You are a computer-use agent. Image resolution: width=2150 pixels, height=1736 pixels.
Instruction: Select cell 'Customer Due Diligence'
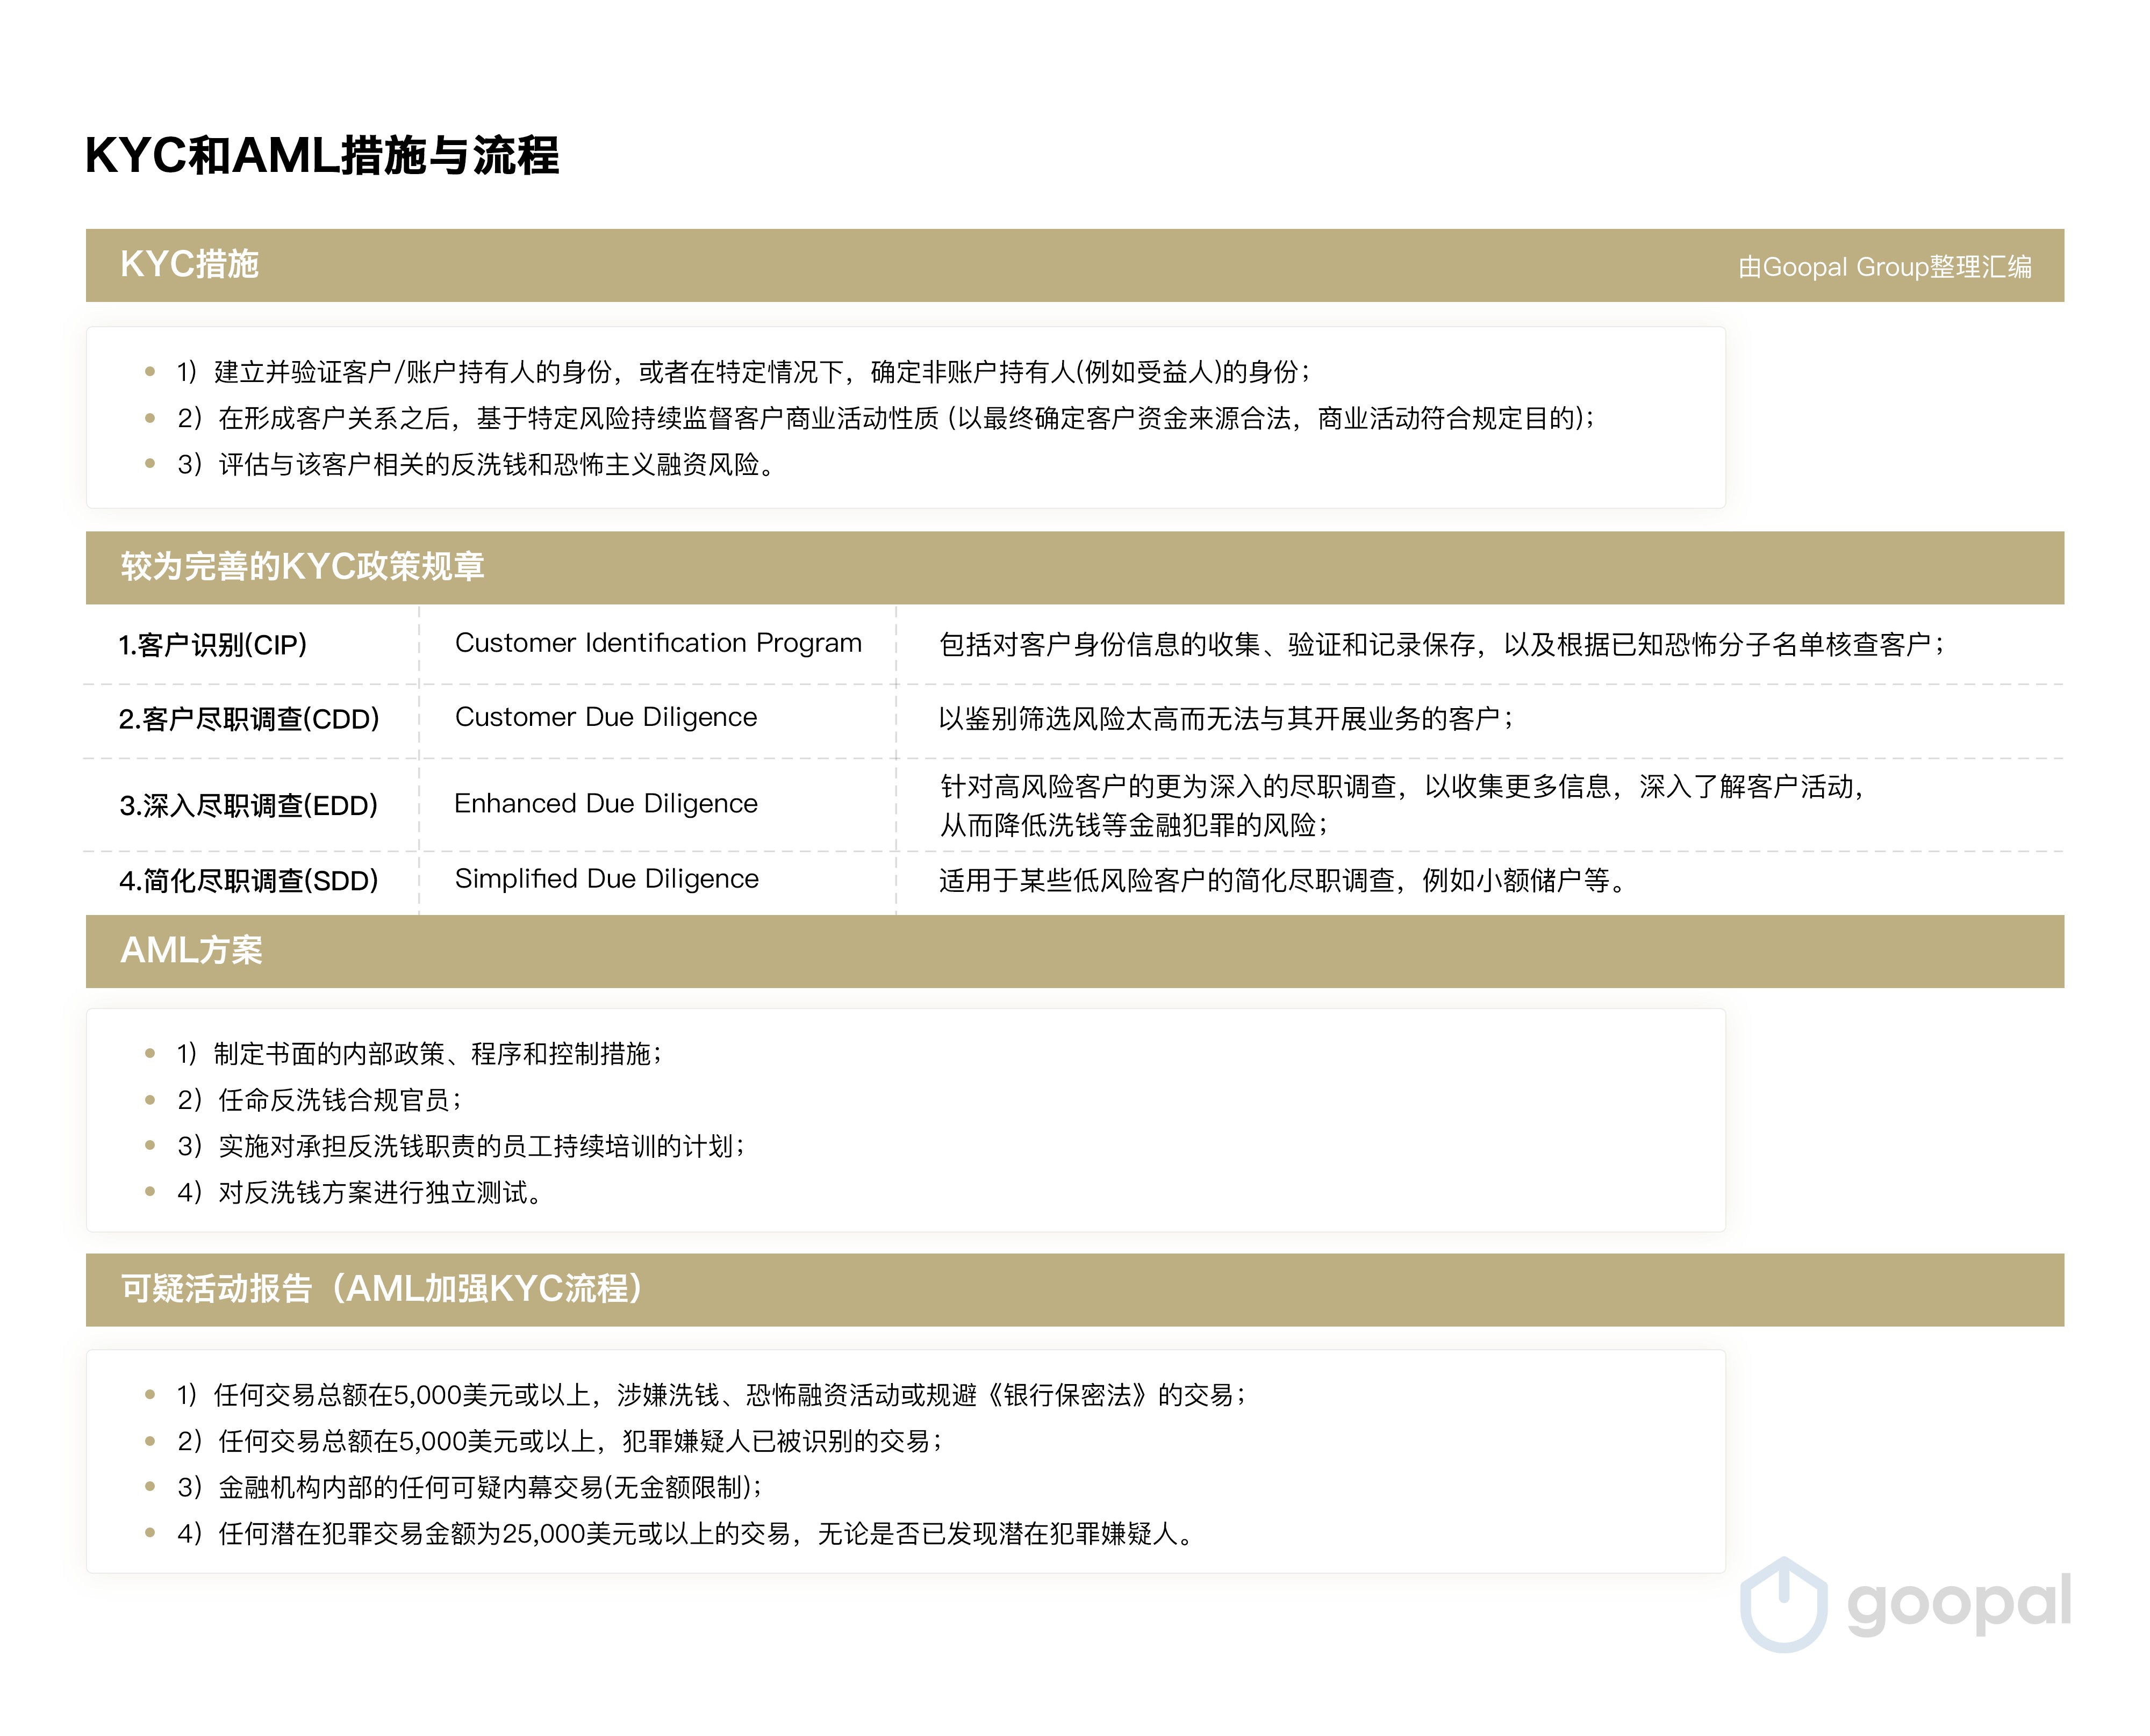(605, 717)
